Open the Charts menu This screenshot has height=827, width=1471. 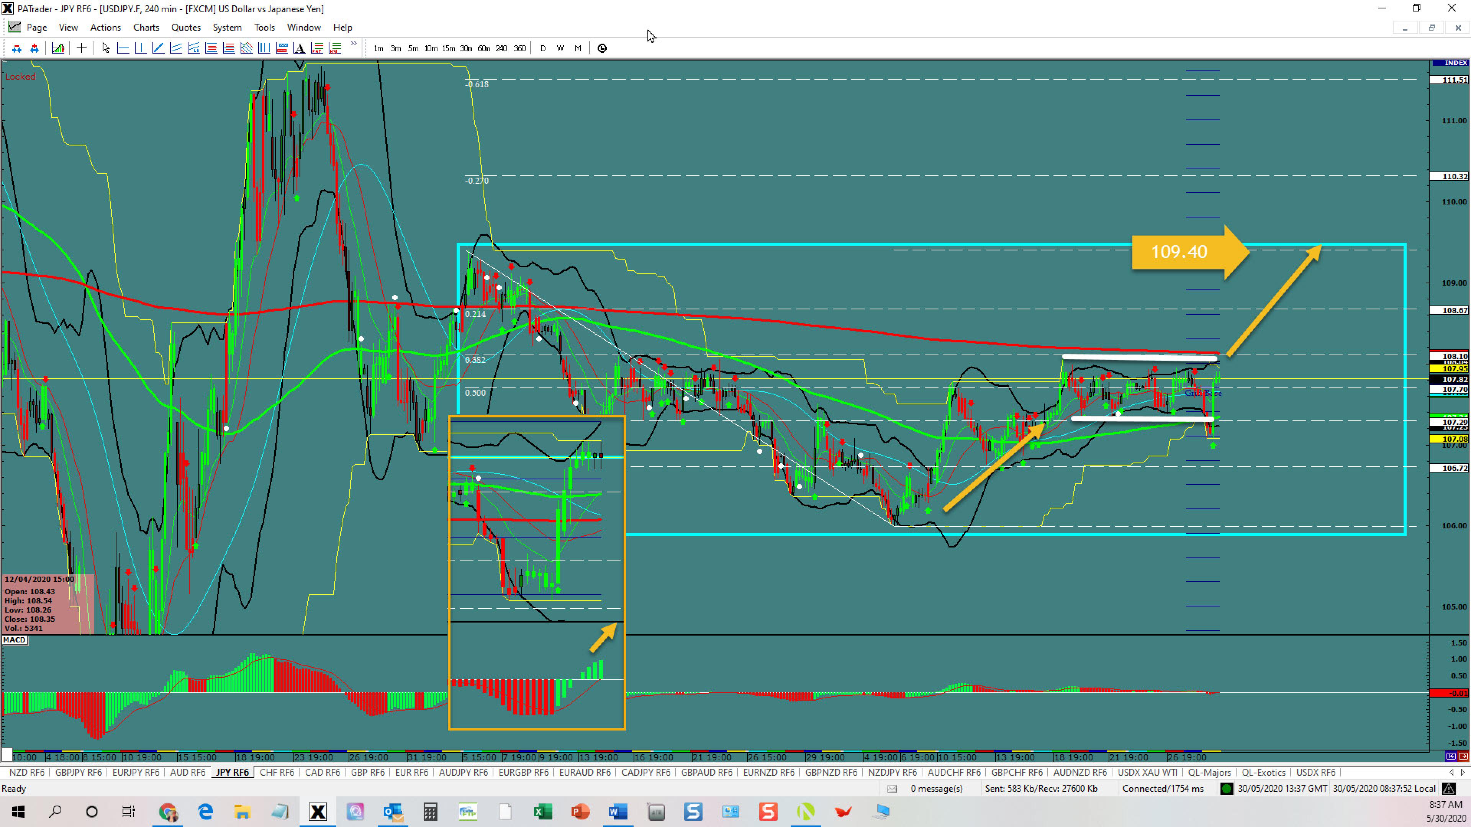146,28
